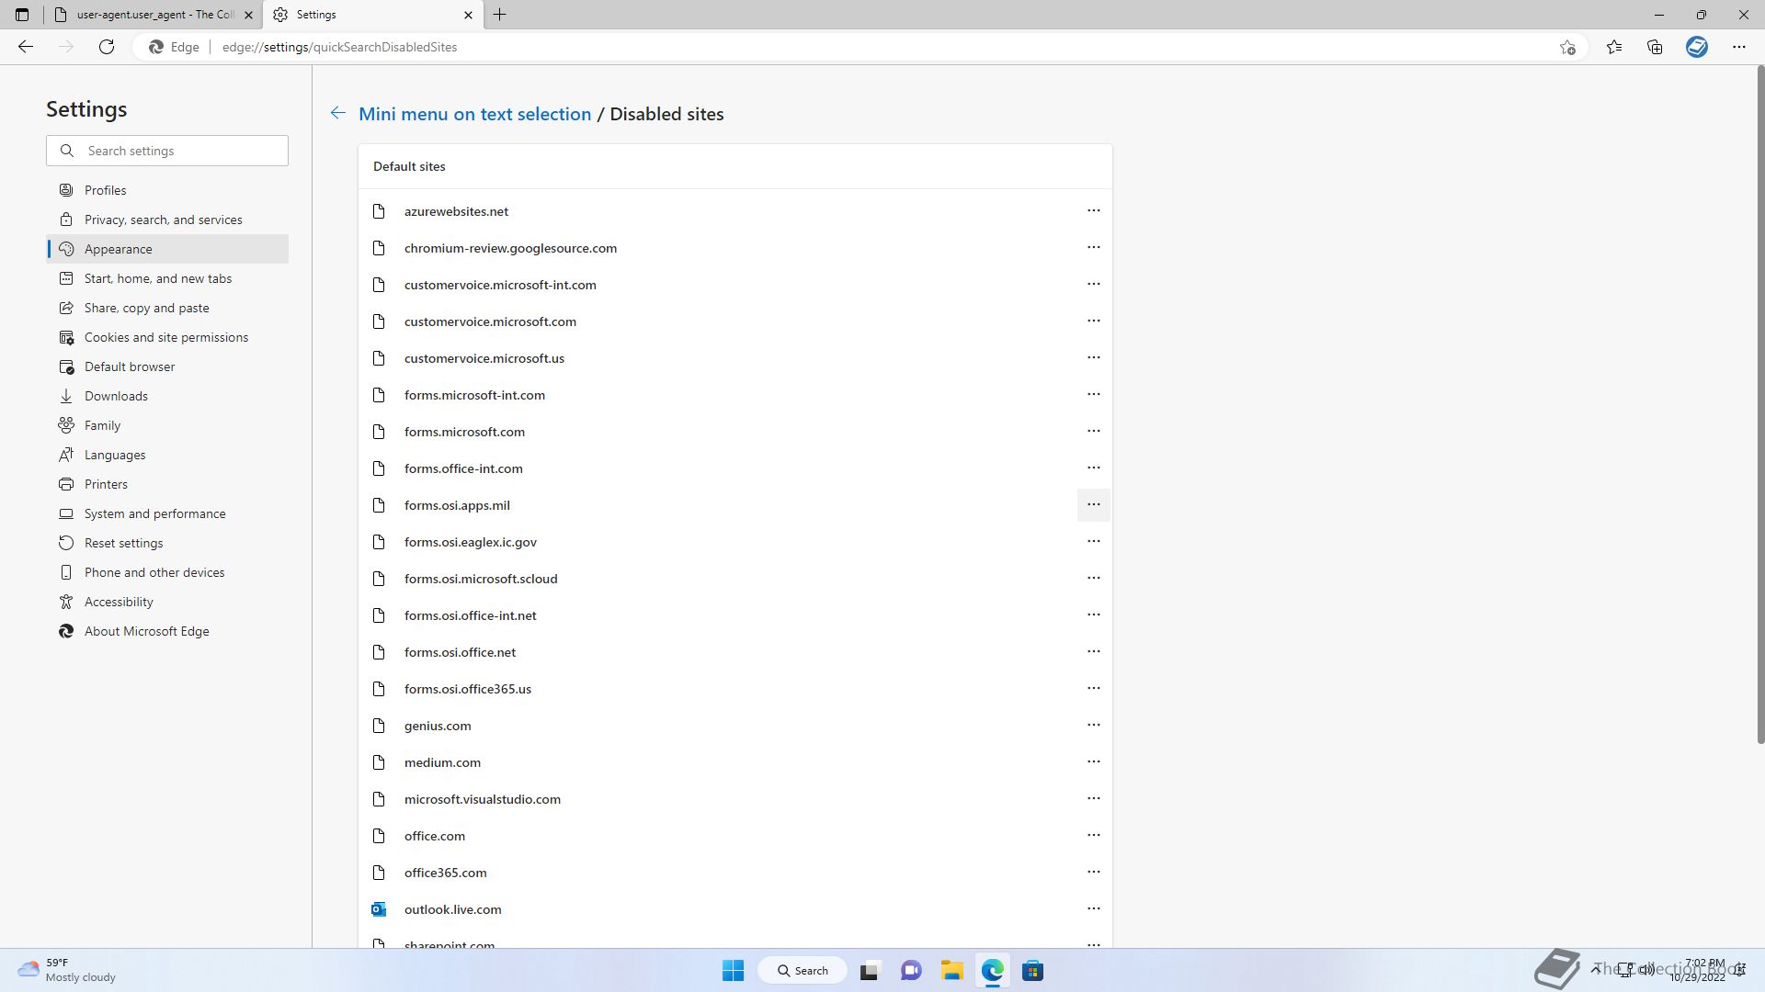Viewport: 1765px width, 992px height.
Task: Open File Explorer from taskbar
Action: point(951,971)
